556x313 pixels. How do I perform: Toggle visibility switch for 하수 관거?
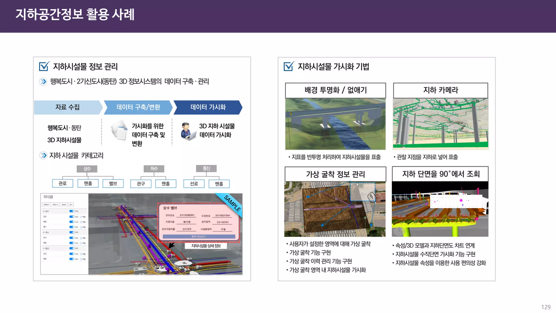(72, 238)
